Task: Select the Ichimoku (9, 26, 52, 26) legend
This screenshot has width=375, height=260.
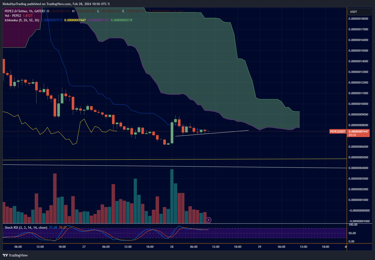Action: (22, 20)
